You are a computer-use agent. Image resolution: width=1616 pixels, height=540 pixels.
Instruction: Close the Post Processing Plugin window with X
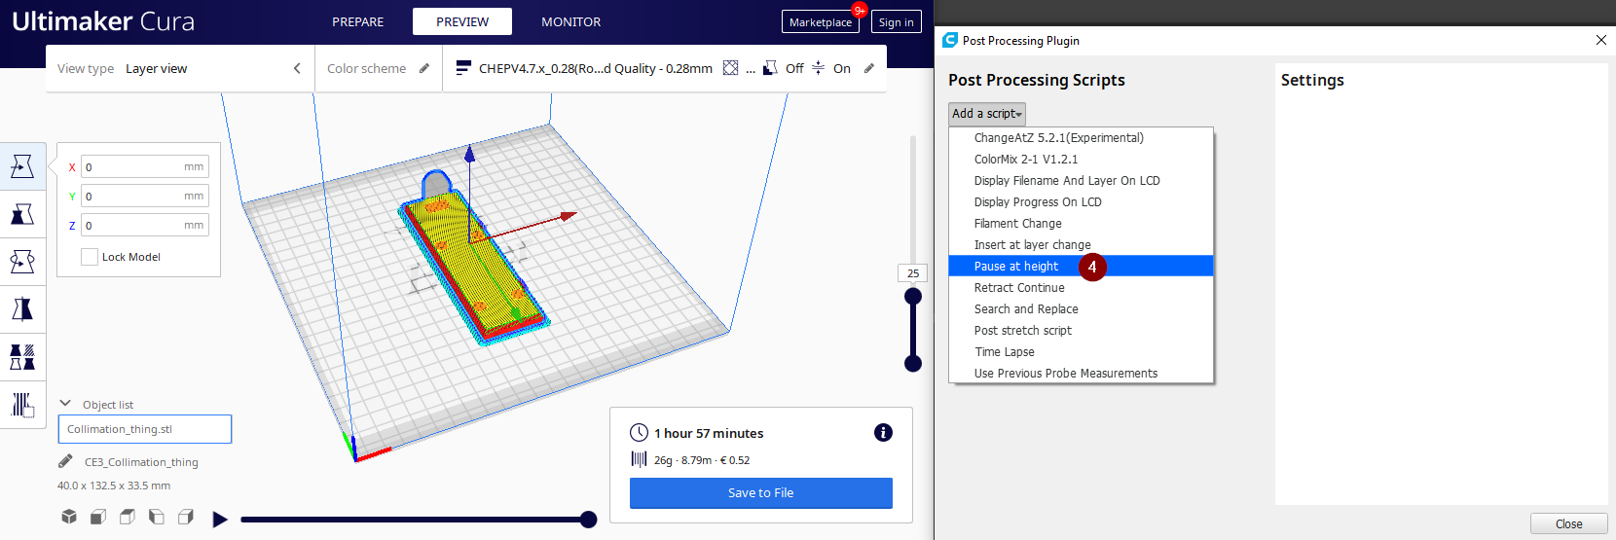point(1601,40)
